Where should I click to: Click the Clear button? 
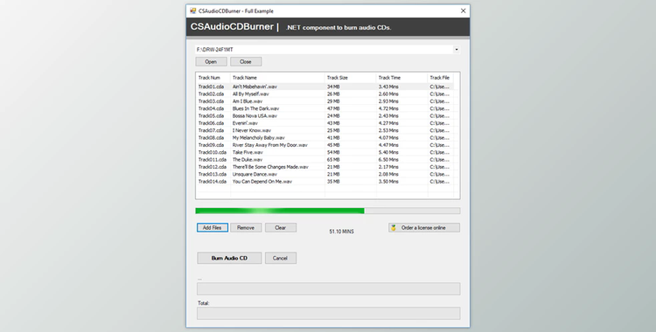tap(281, 228)
